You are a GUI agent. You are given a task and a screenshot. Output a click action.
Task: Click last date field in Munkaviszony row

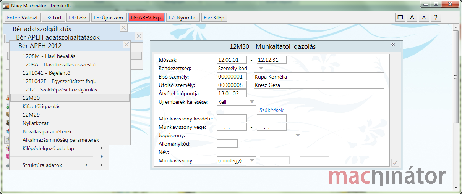point(314,160)
